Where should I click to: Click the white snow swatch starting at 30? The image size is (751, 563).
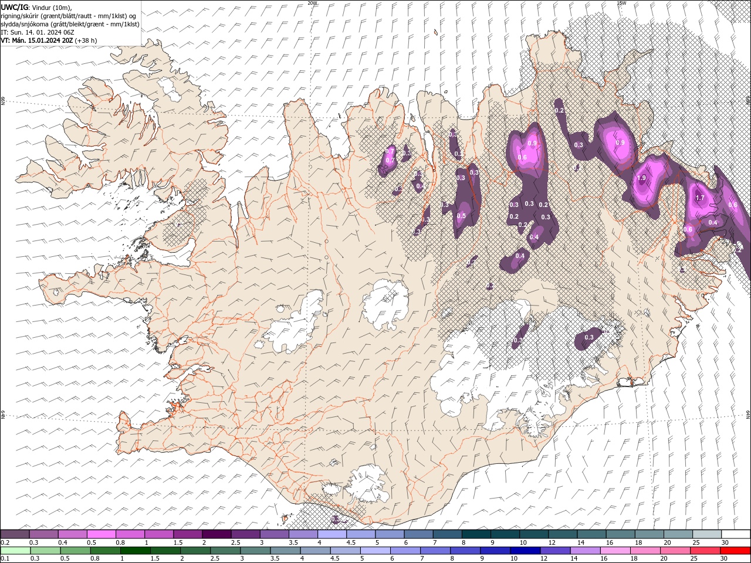pos(735,534)
